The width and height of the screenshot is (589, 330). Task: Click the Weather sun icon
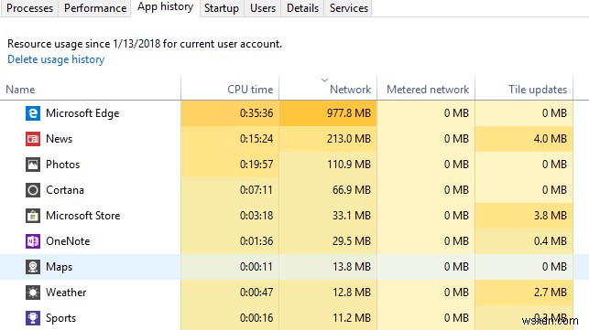click(33, 293)
